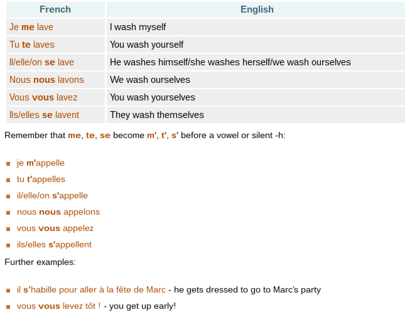
Task: Click the "Ils/elles se lavent" cell
Action: (x=44, y=115)
